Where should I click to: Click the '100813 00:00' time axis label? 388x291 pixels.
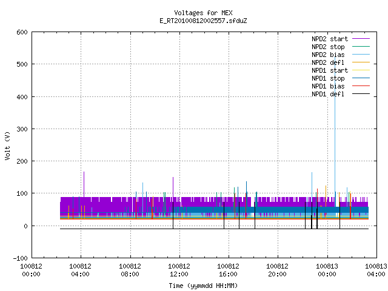click(x=327, y=270)
